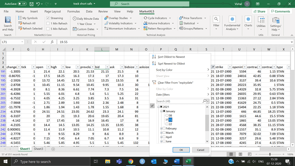Uncheck the Streaming checkbox
Screen dimensions: 295x166
pyautogui.click(x=48, y=18)
